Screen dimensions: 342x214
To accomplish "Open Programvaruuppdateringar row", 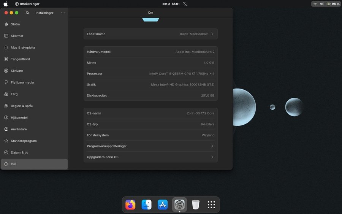I will (150, 146).
